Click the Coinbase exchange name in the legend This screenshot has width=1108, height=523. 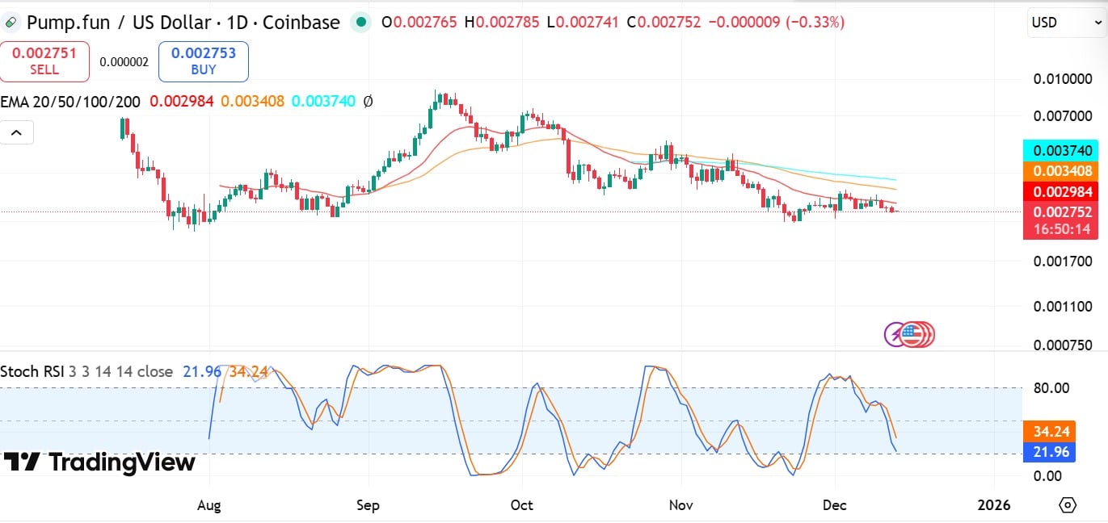click(301, 23)
